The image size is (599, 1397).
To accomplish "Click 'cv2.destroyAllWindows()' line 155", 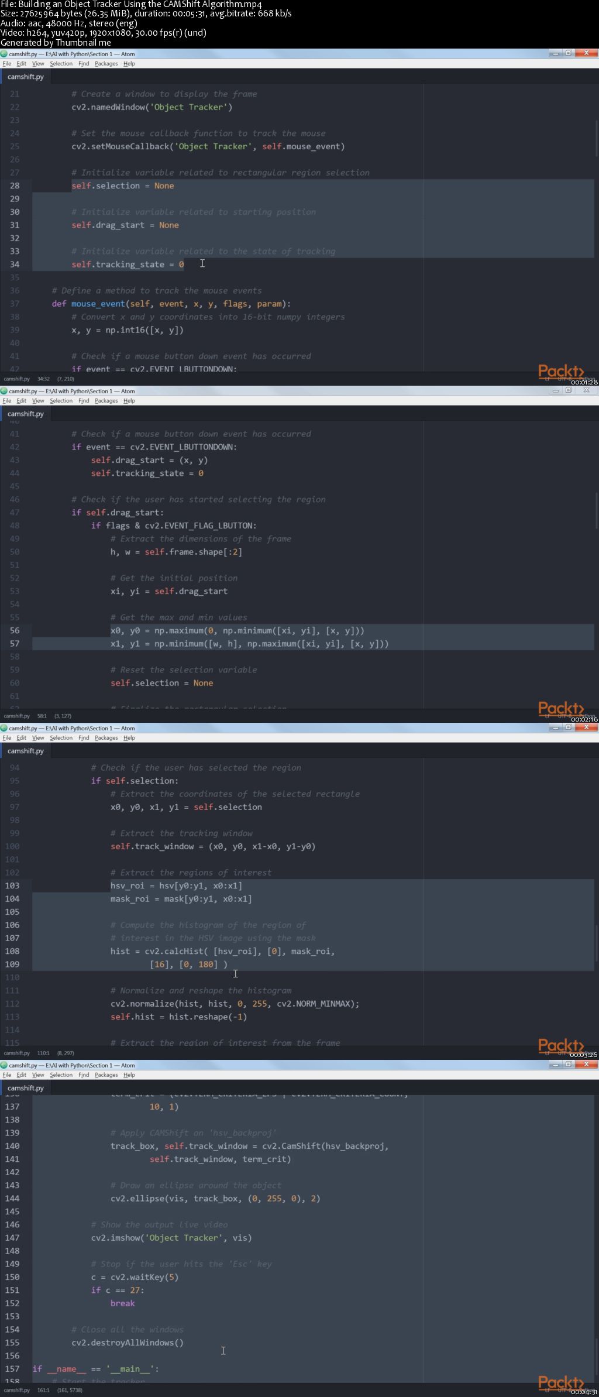I will coord(128,1343).
